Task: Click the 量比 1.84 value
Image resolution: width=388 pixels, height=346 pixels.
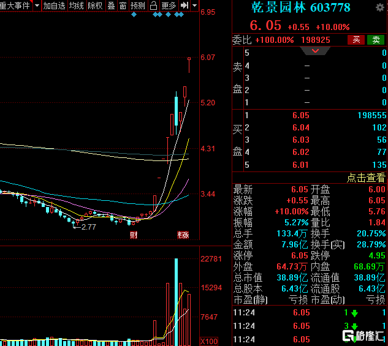Action: click(377, 222)
